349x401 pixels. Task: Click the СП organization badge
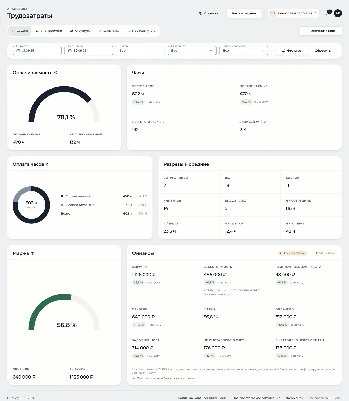click(x=273, y=13)
